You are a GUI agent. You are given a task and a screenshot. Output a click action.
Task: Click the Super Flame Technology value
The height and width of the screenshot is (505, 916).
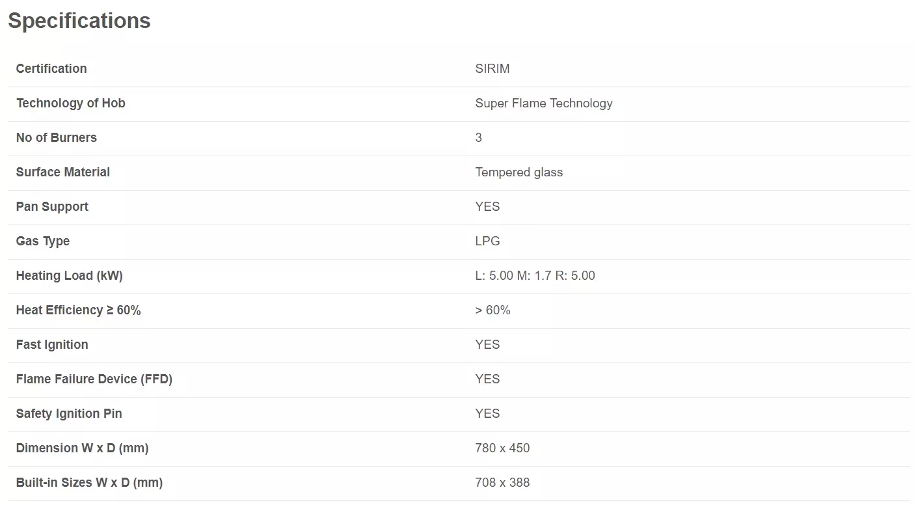click(544, 103)
